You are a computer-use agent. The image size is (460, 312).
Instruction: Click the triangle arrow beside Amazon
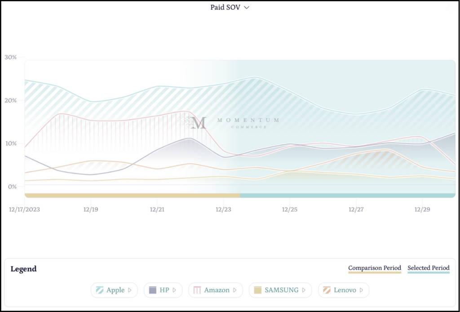(x=234, y=290)
